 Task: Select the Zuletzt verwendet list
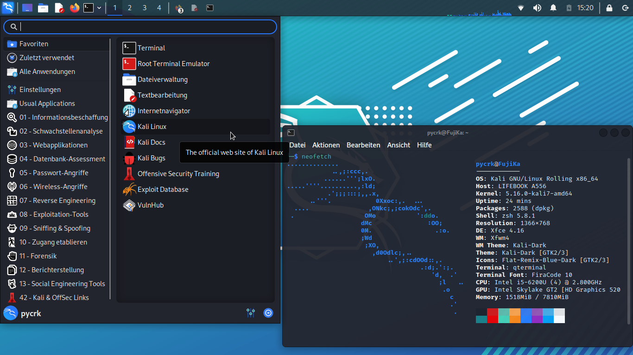coord(46,58)
